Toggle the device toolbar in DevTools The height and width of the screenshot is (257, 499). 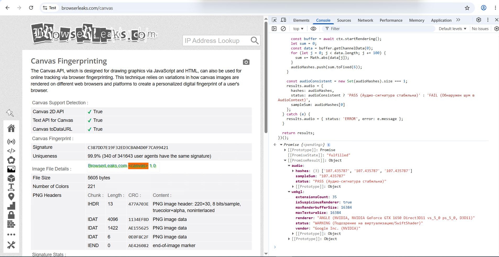[283, 20]
